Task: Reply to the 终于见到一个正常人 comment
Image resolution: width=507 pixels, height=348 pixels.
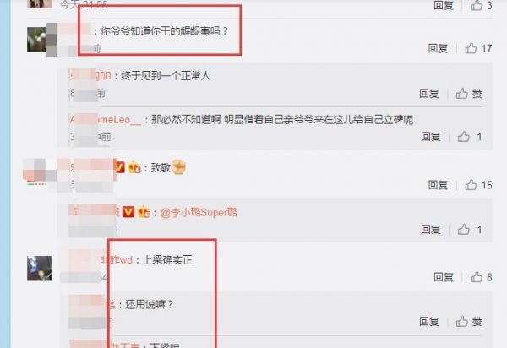Action: 429,94
